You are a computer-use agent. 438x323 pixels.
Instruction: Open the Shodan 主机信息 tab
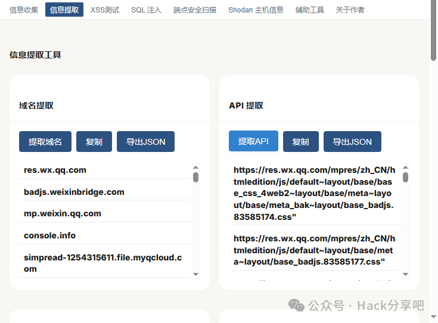tap(256, 10)
